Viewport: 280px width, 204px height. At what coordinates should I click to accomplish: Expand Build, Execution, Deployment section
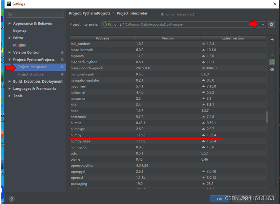pos(9,81)
